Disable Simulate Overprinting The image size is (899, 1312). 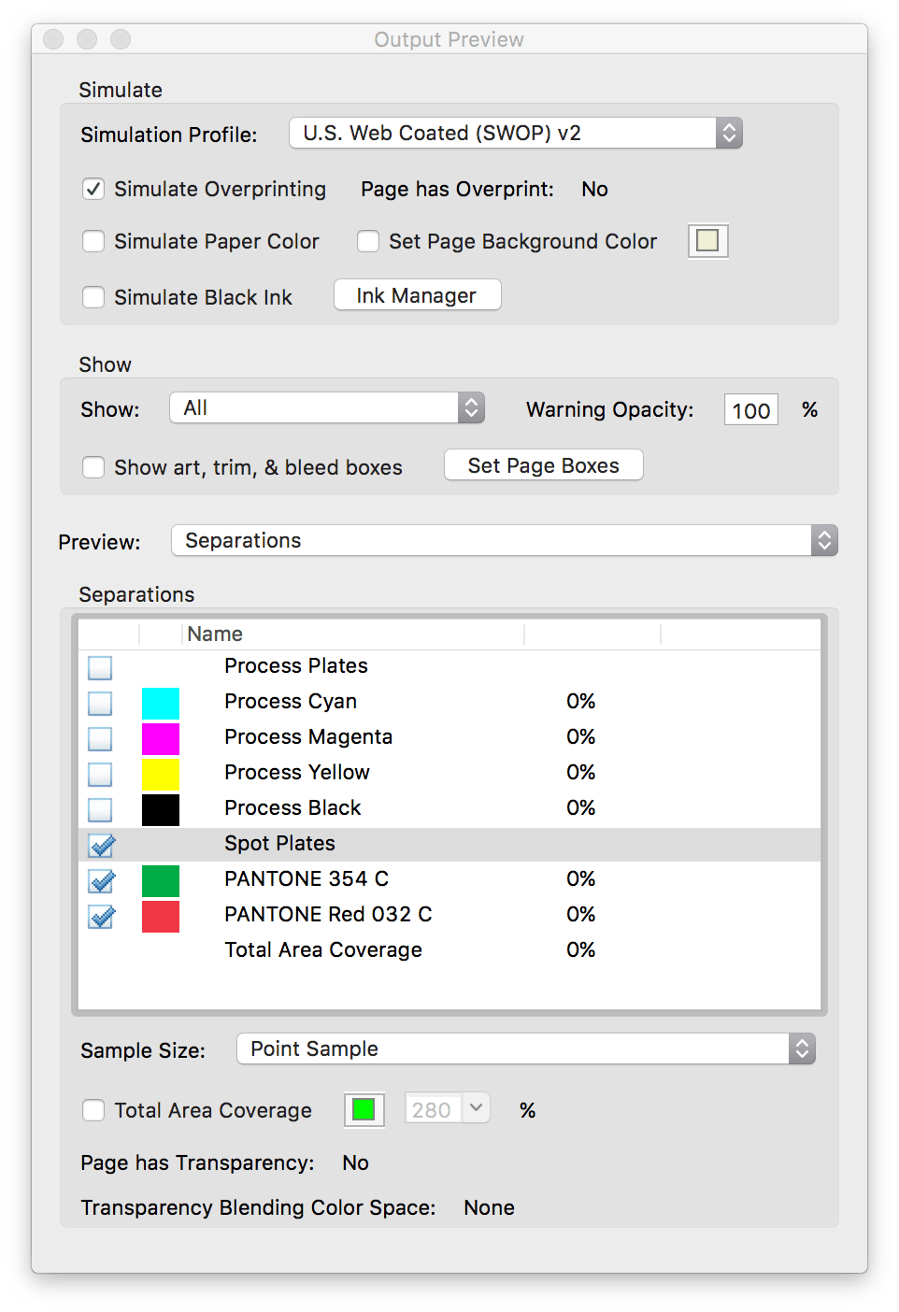pos(93,189)
